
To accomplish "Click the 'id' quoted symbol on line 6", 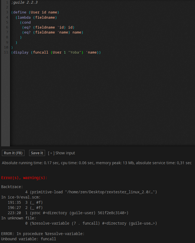I will 62,27.
